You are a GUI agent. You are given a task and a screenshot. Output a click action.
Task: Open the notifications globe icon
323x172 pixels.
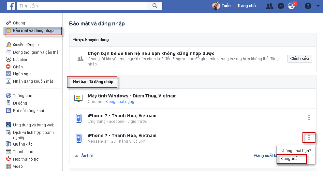(291, 6)
